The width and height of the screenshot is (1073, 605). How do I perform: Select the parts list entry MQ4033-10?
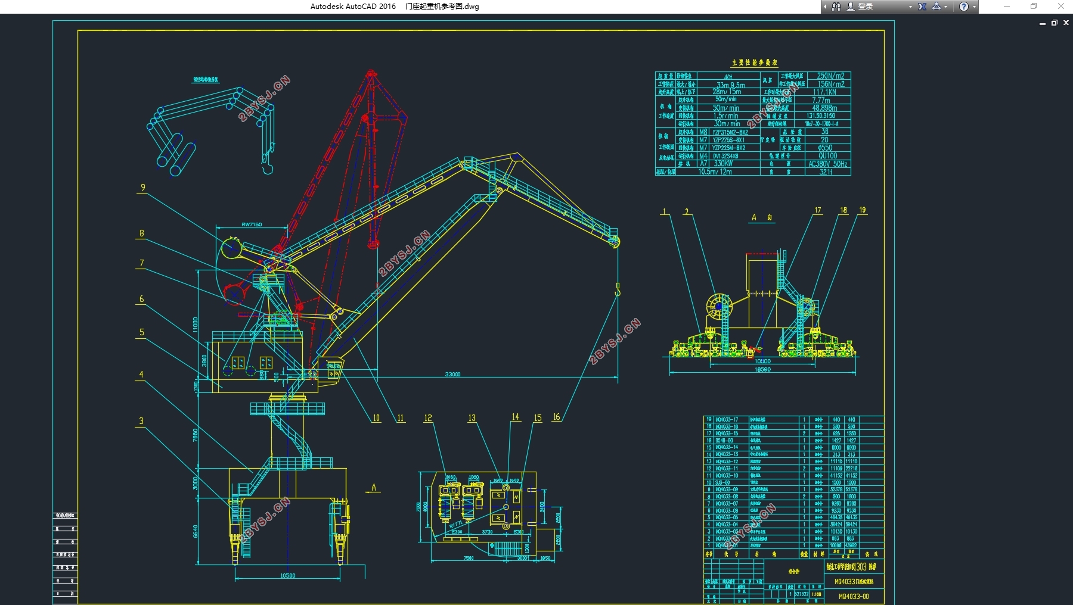(x=727, y=475)
